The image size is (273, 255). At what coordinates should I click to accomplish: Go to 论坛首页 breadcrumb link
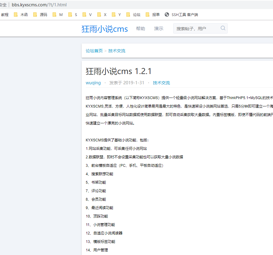94,51
